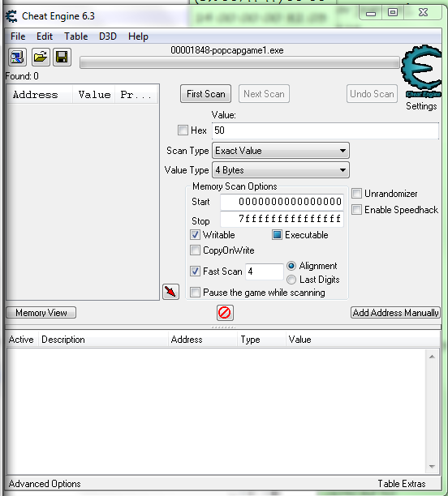Image resolution: width=448 pixels, height=496 pixels.
Task: Click the process name 00001848-popcapgame1.exe
Action: tap(227, 50)
